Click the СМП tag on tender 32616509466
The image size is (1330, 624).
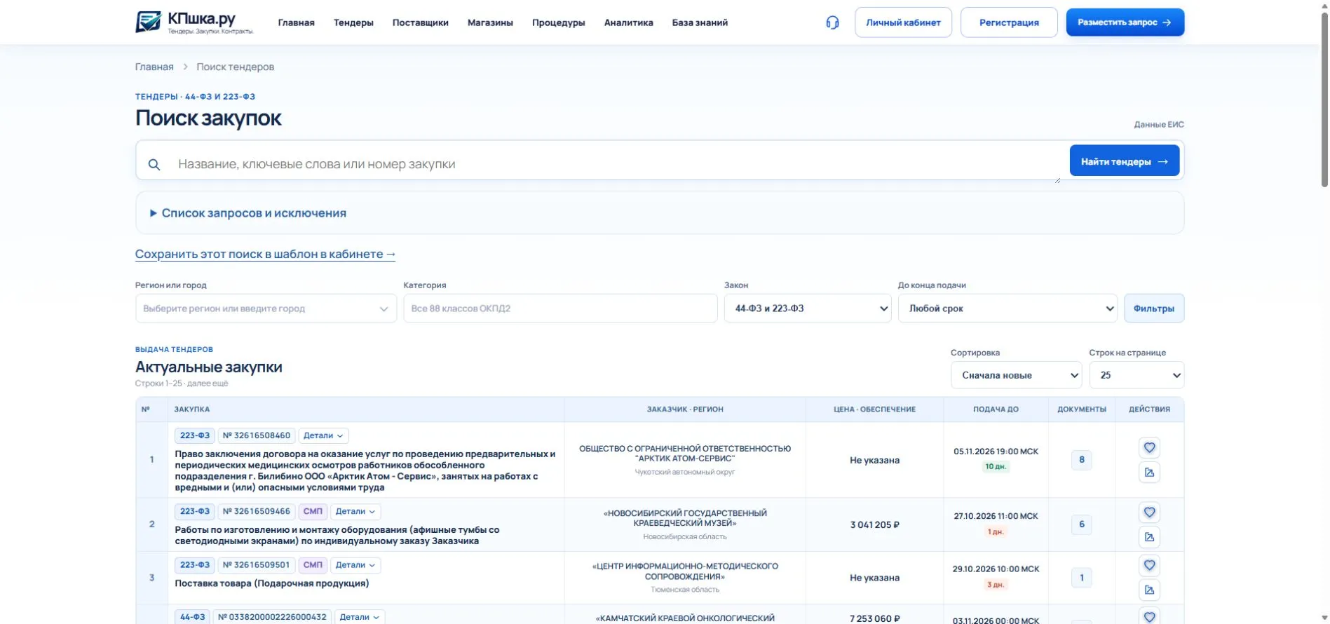click(x=313, y=511)
